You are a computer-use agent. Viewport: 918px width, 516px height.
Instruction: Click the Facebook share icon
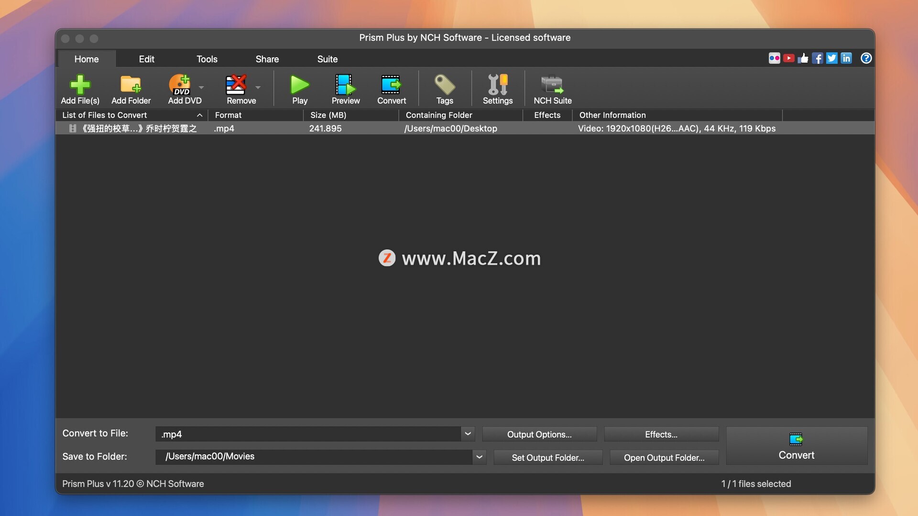click(818, 58)
